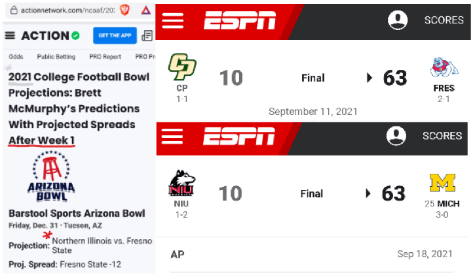This screenshot has height=275, width=475.
Task: Click the Cal Poly team logo
Action: pyautogui.click(x=181, y=67)
